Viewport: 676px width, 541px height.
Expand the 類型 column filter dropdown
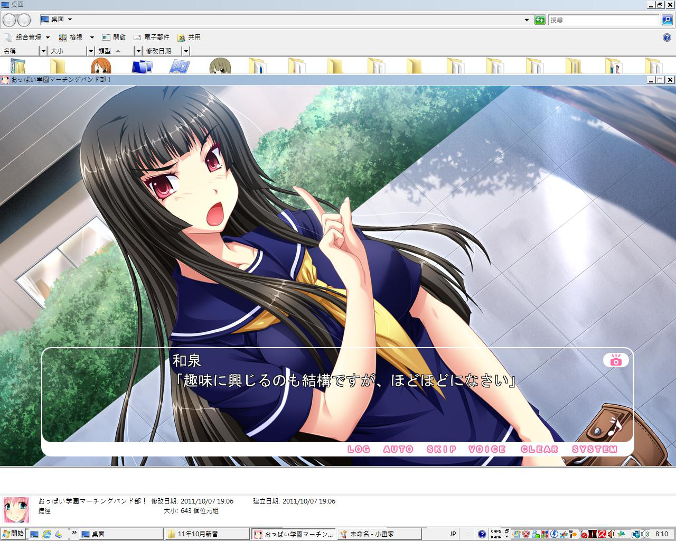pos(138,51)
